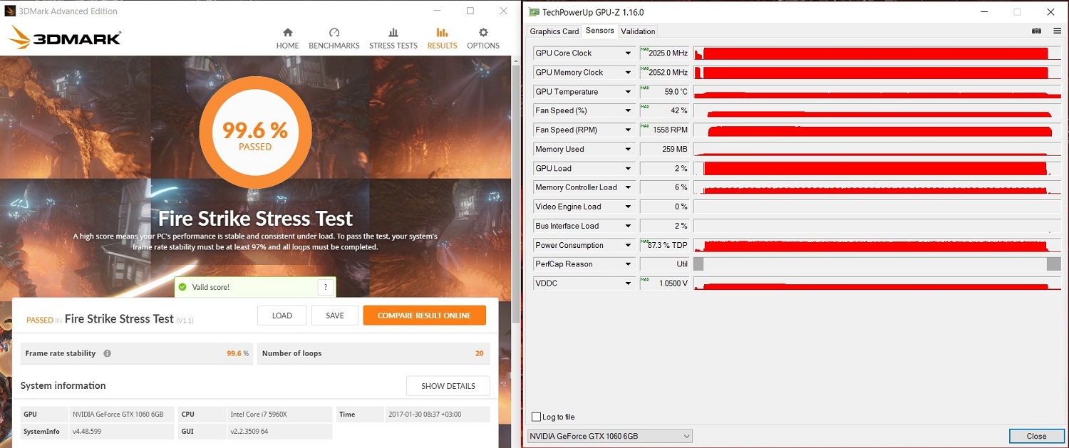1069x448 pixels.
Task: Click the System information heading
Action: [x=63, y=385]
